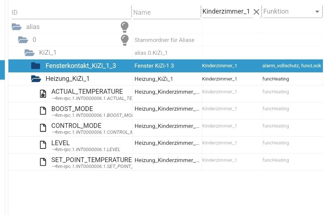Click the alias path under LEVEL
Screen dimensions: 325x215
click(86, 150)
